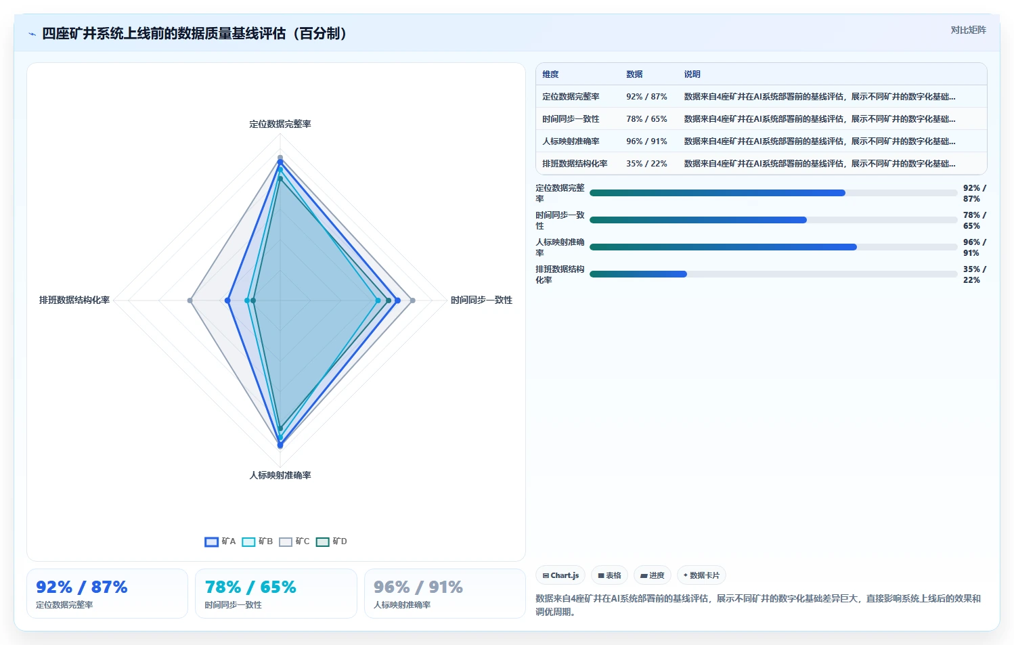The width and height of the screenshot is (1014, 645).
Task: Click the 78% / 65% table cell
Action: (646, 119)
